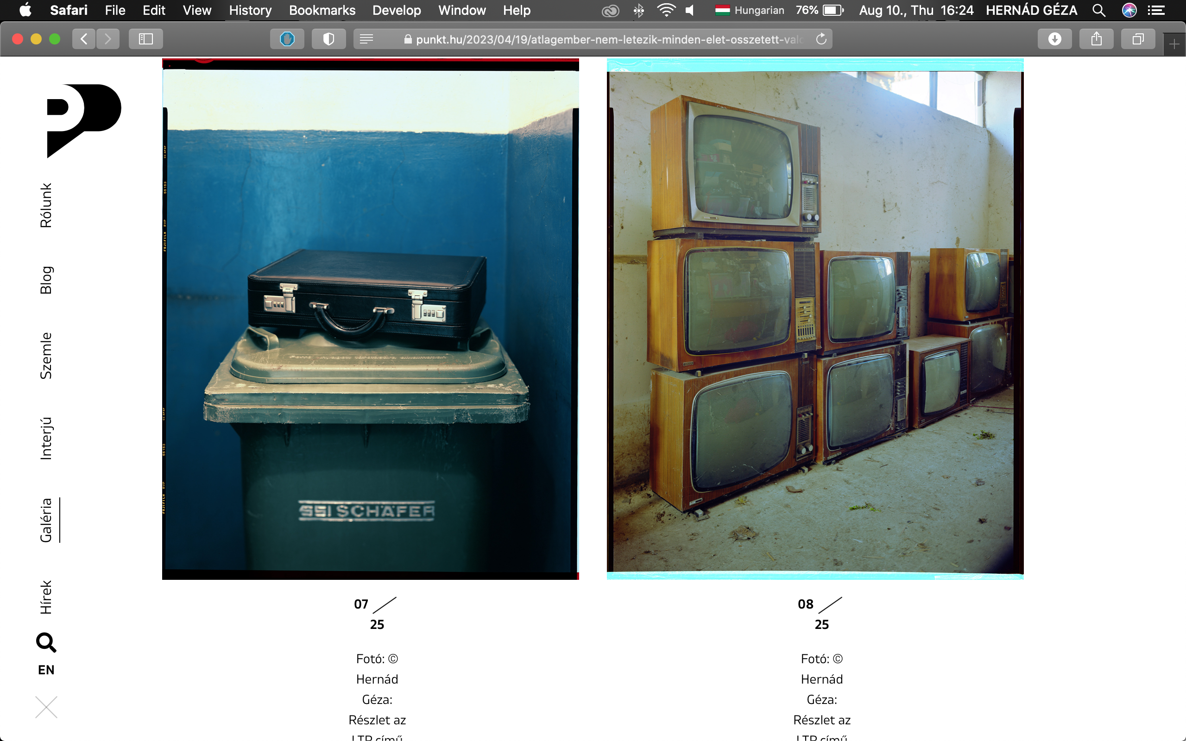
Task: Show the Safari downloads list
Action: [1054, 39]
